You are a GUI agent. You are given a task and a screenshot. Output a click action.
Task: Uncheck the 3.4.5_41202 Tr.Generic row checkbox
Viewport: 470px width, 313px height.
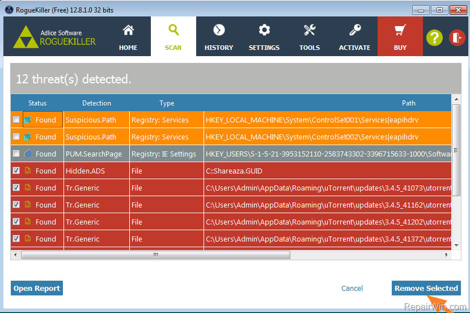[16, 222]
